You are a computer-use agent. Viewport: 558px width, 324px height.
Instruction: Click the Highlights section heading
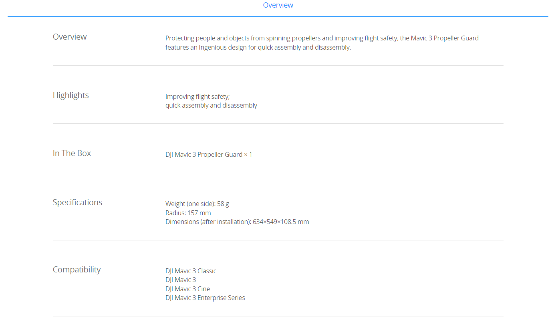(x=71, y=95)
